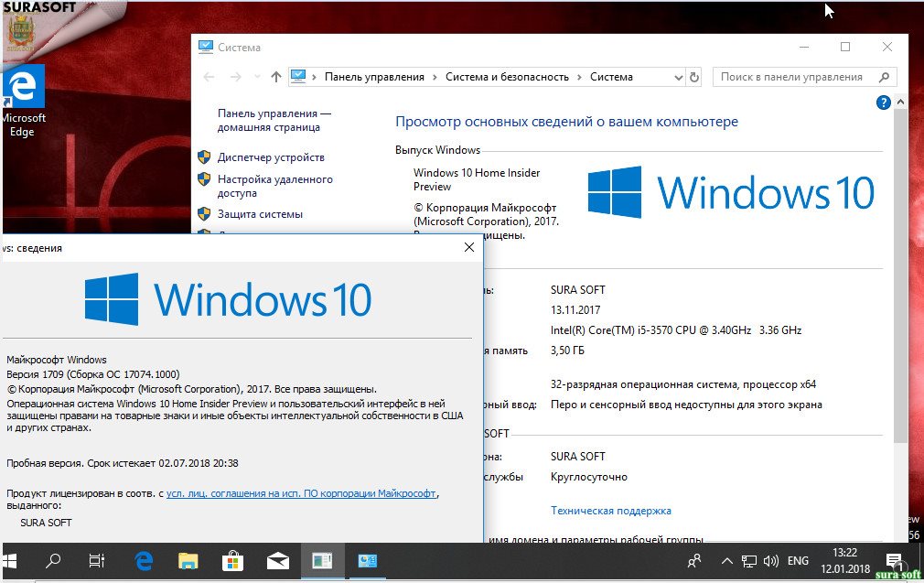
Task: Click the processor 'Intel(R) Core(TM) i5-3570' value
Action: 676,330
